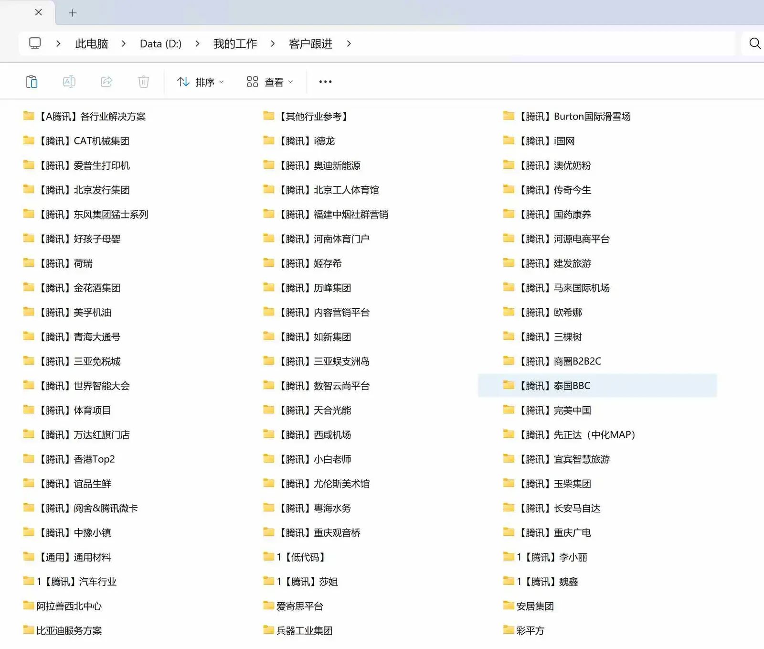
Task: Add a new tab with plus button
Action: tap(73, 13)
